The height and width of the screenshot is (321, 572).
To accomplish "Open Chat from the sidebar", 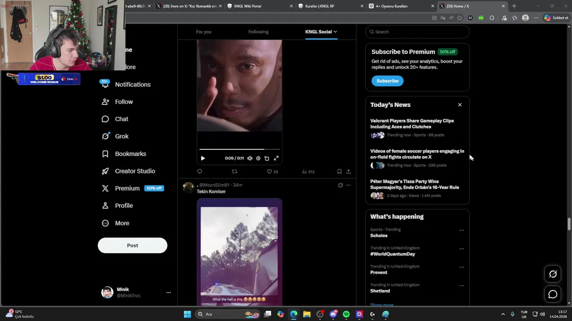I will 115,119.
